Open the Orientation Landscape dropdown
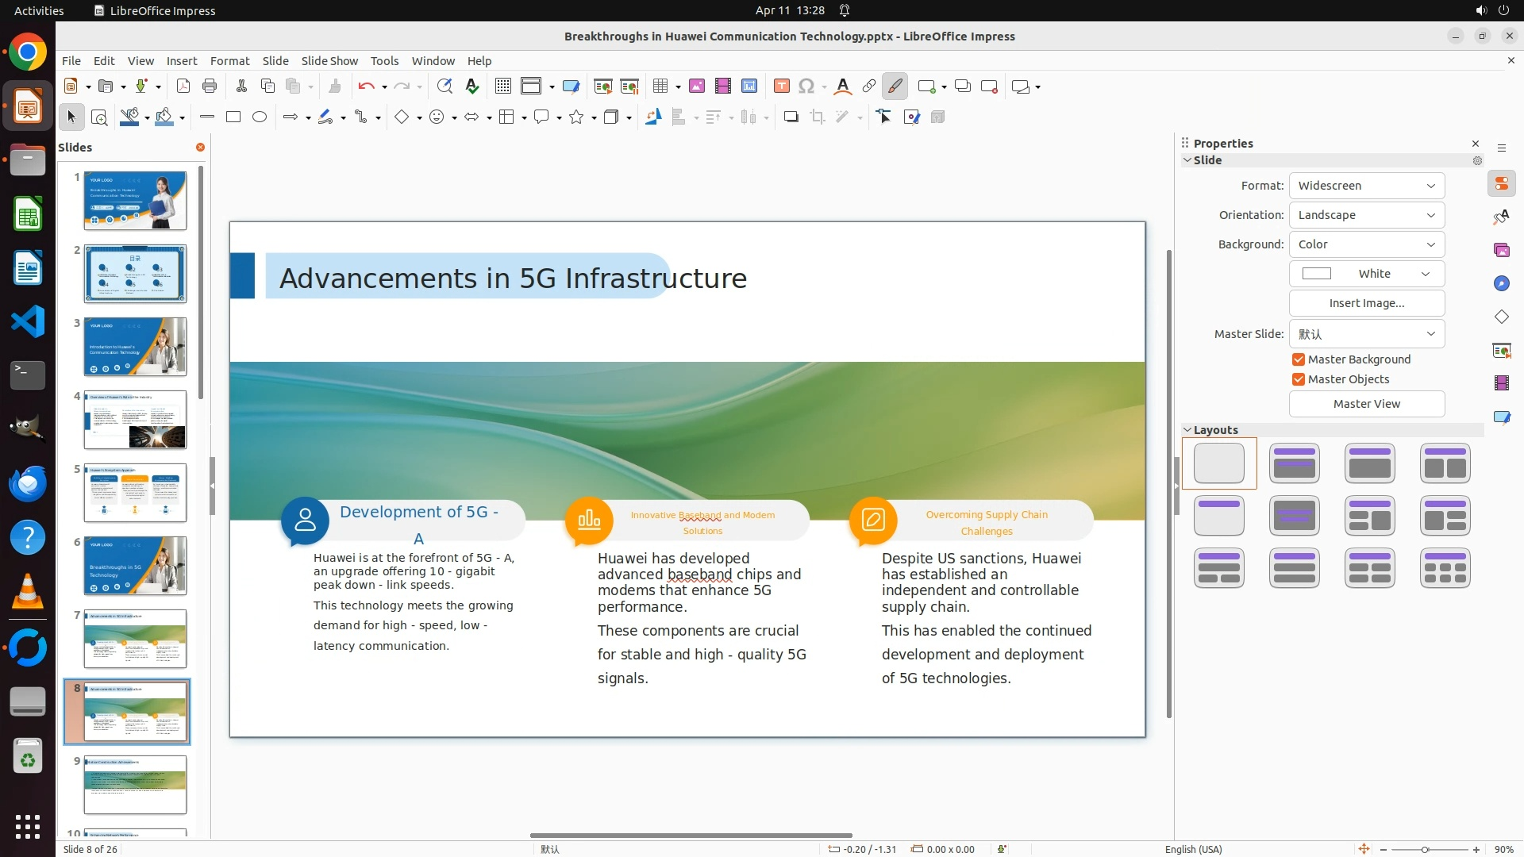This screenshot has width=1524, height=857. click(1366, 215)
